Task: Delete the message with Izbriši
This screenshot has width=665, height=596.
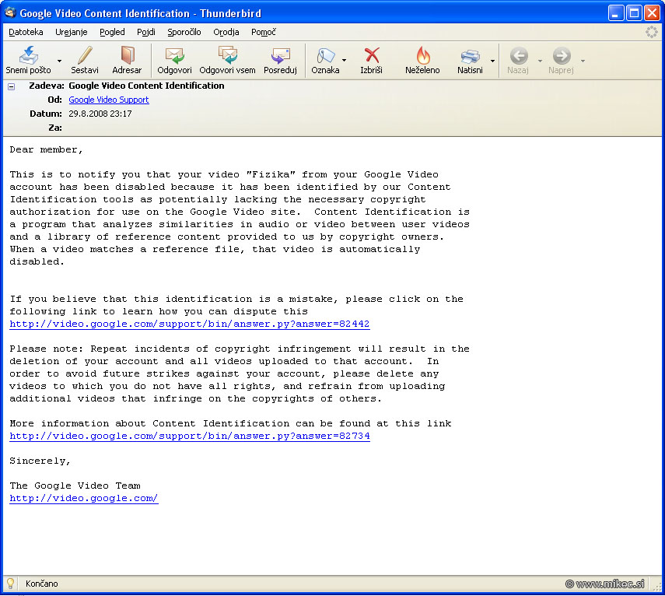Action: tap(372, 60)
